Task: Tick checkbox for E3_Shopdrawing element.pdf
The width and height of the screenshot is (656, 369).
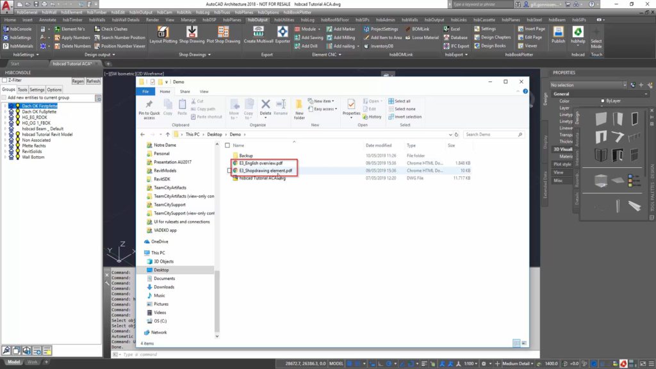Action: click(229, 170)
